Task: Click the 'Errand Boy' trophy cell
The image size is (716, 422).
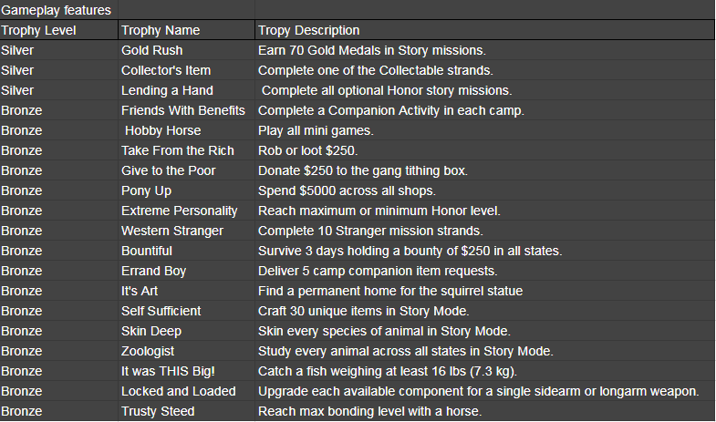Action: pos(152,271)
